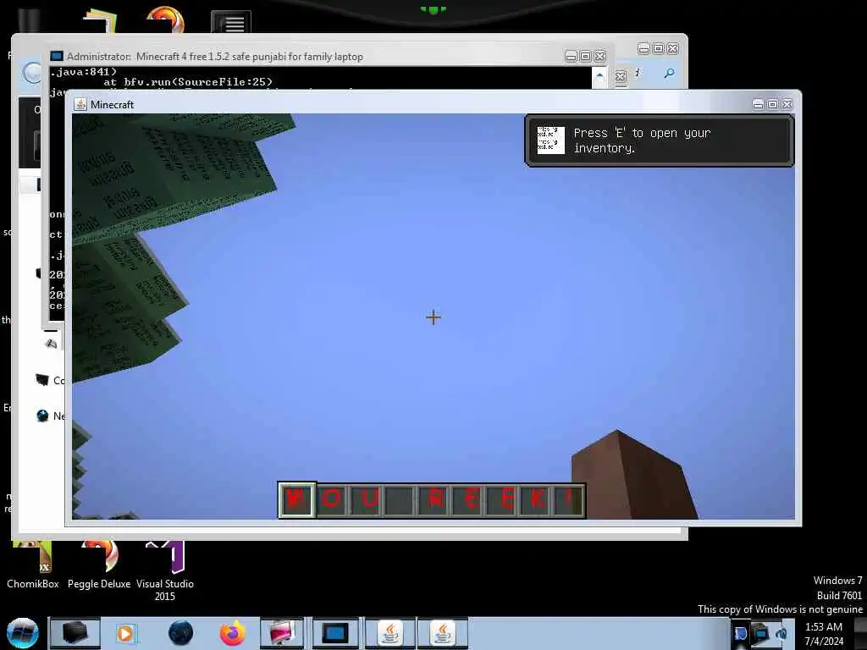Viewport: 867px width, 650px height.
Task: Minimize the Administrator console window
Action: [x=572, y=57]
